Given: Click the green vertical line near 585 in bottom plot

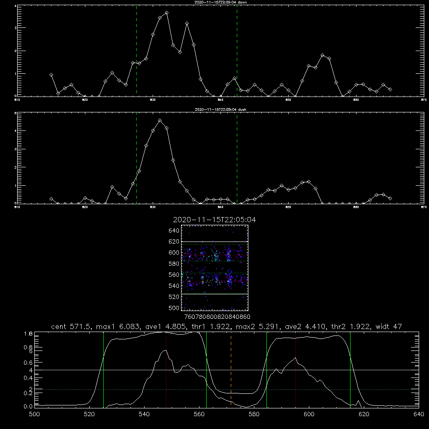Looking at the screenshot, I should tap(266, 369).
